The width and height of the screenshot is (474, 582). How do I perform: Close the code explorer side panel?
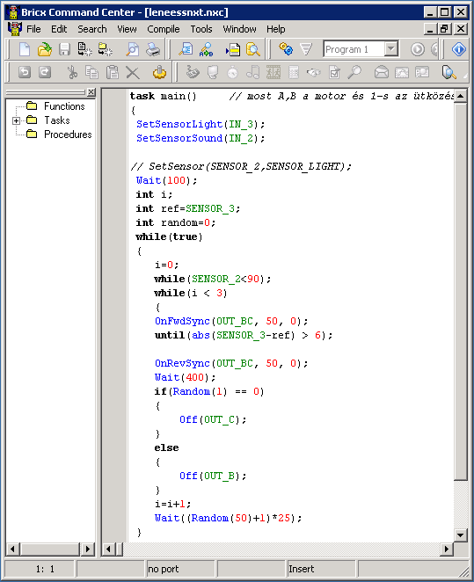[x=91, y=92]
